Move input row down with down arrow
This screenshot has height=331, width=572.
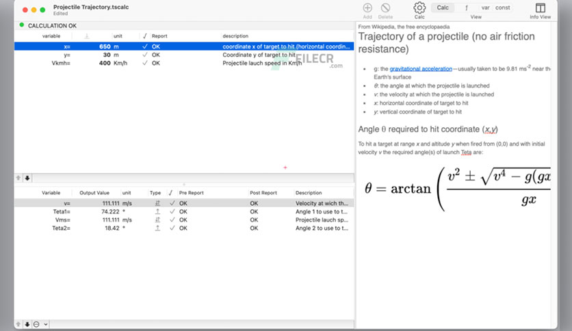coord(27,178)
